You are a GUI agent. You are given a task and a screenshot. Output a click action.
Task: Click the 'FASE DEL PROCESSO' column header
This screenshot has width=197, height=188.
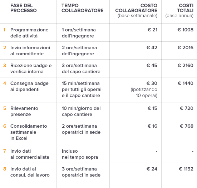point(24,8)
